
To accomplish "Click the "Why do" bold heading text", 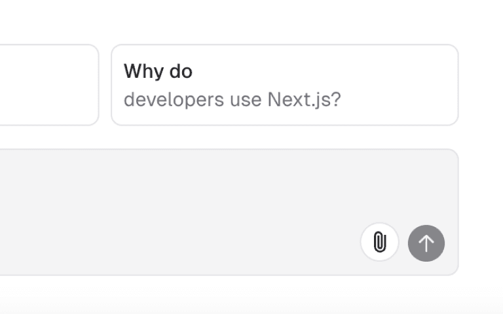I will coord(158,71).
